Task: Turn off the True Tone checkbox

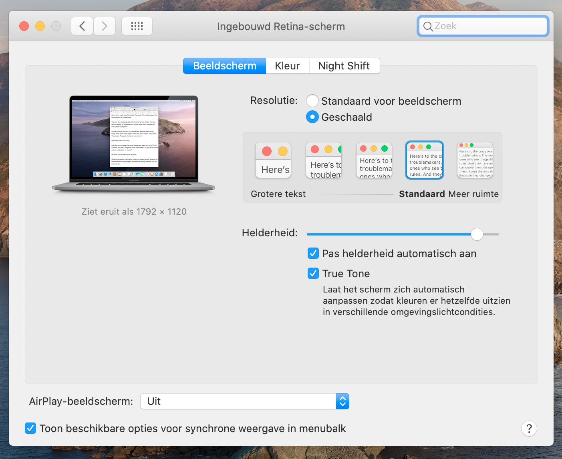Action: (313, 274)
